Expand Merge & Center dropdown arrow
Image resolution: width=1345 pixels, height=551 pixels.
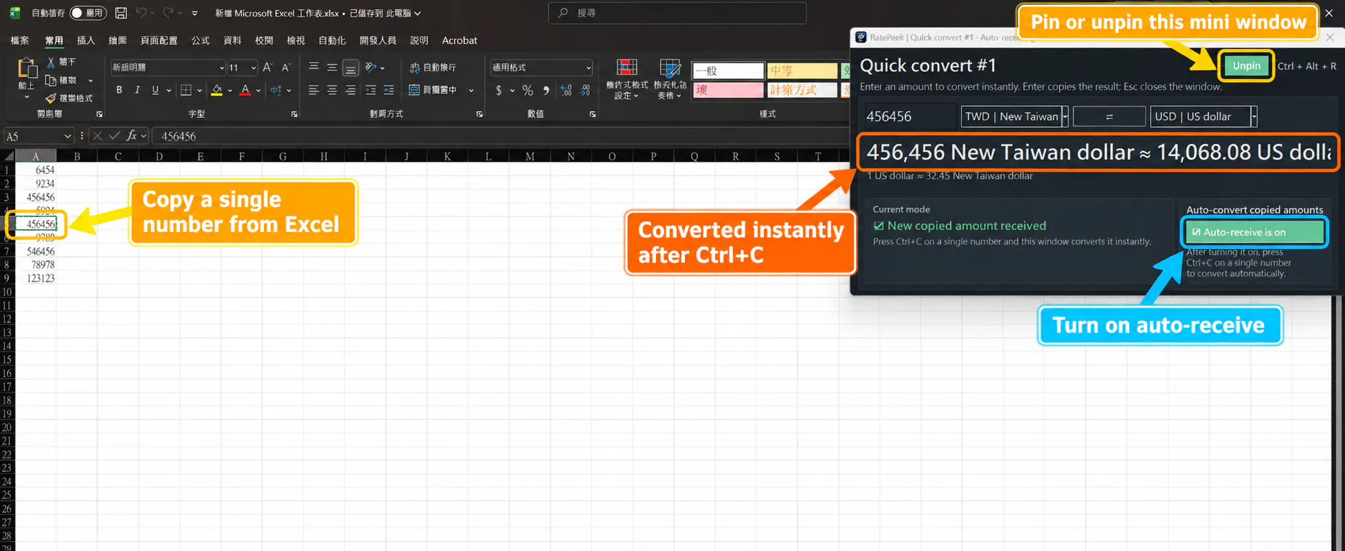(471, 90)
